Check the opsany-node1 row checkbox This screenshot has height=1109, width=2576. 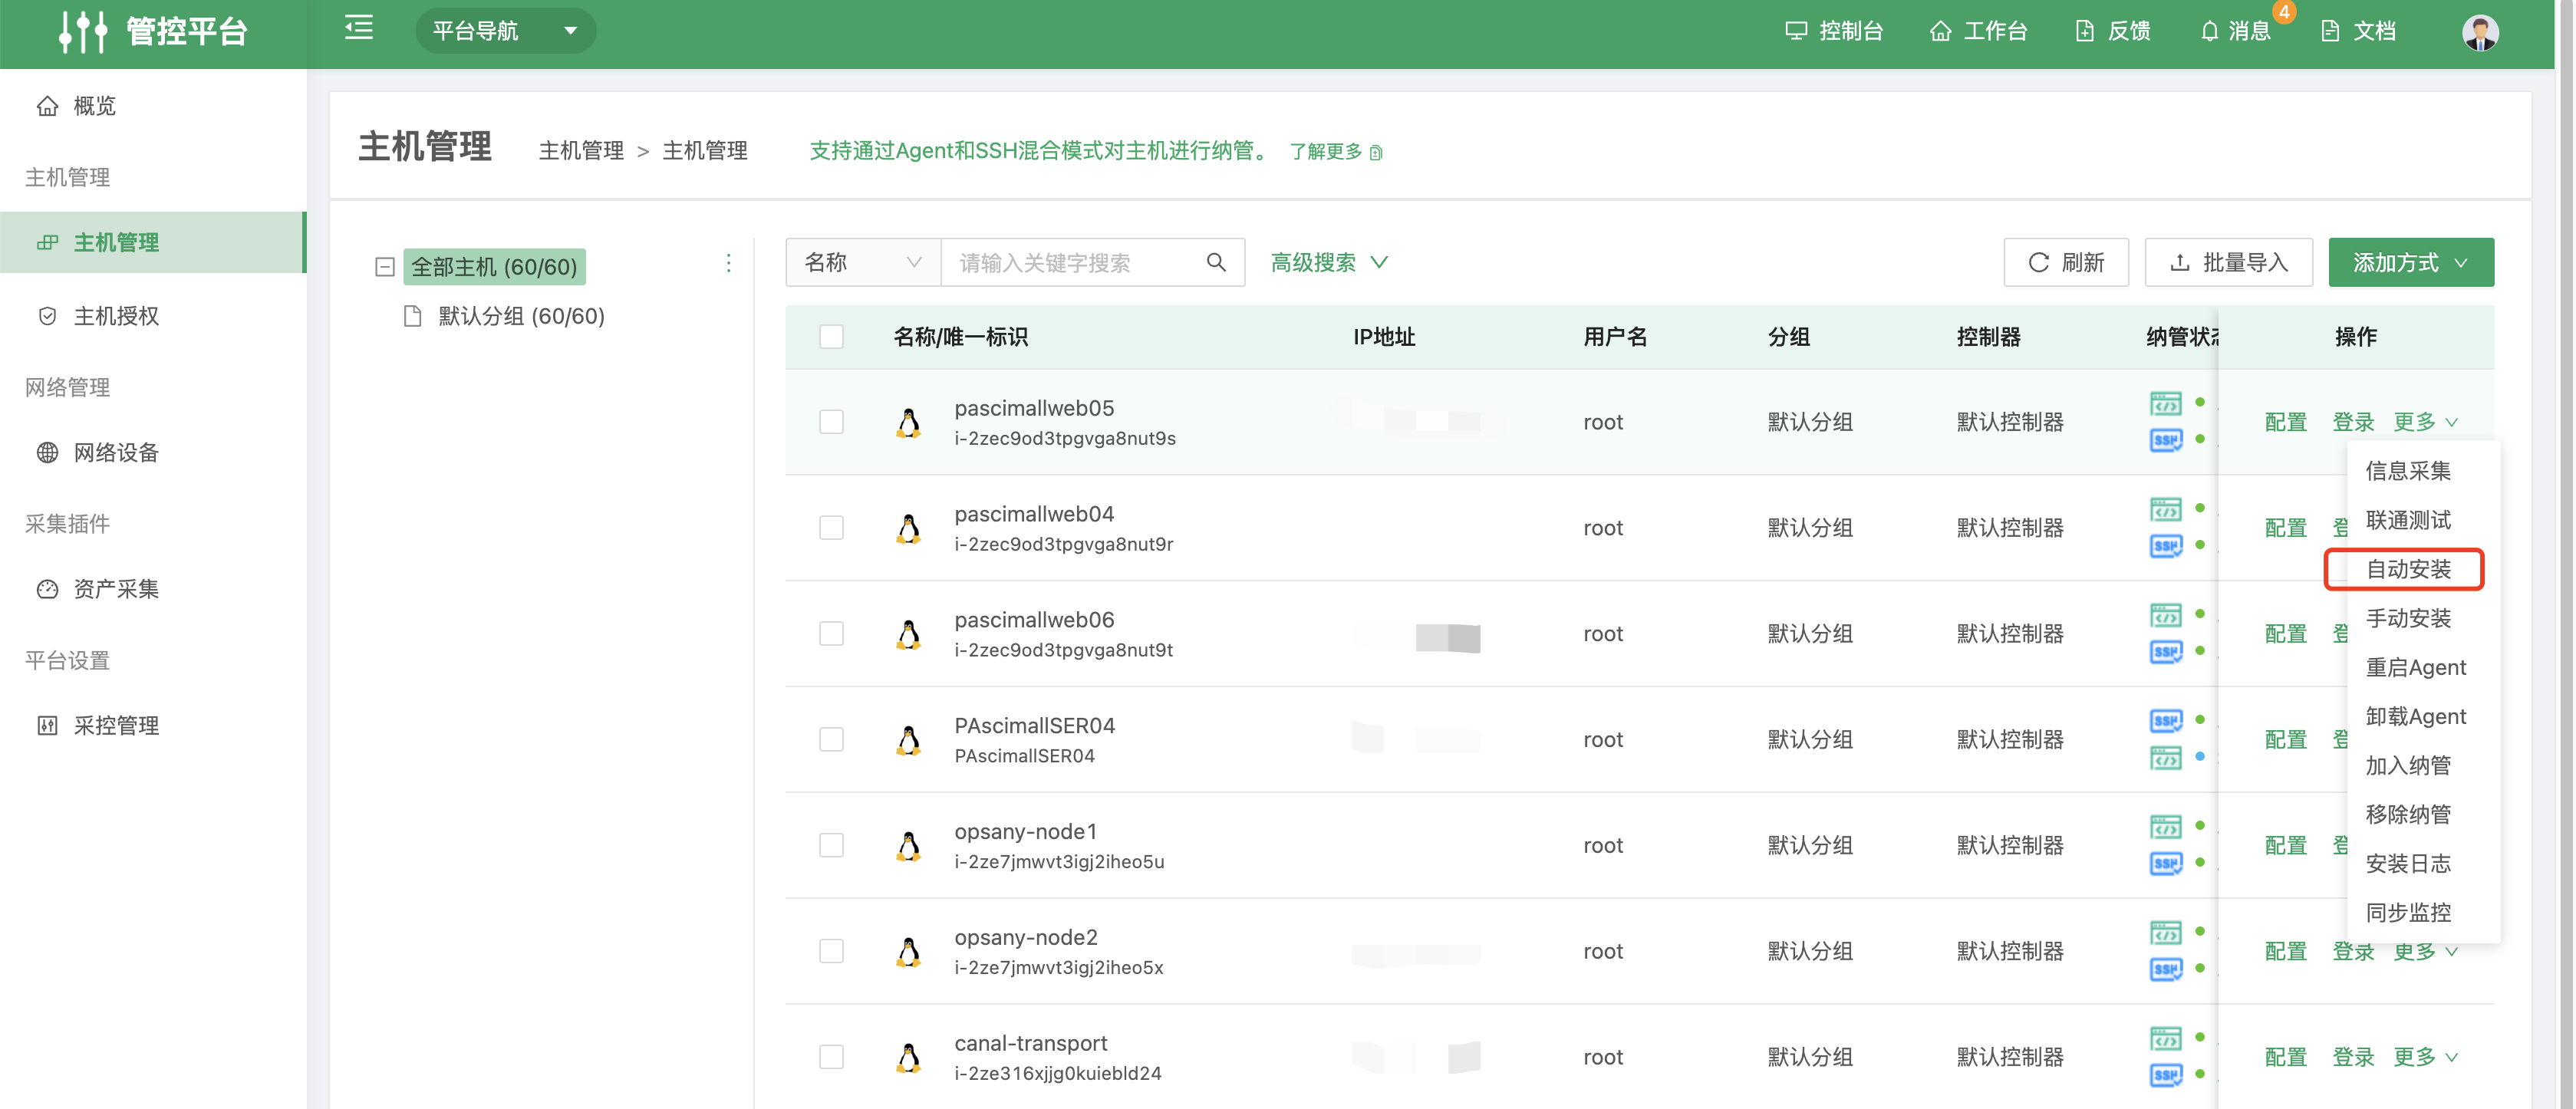(831, 846)
